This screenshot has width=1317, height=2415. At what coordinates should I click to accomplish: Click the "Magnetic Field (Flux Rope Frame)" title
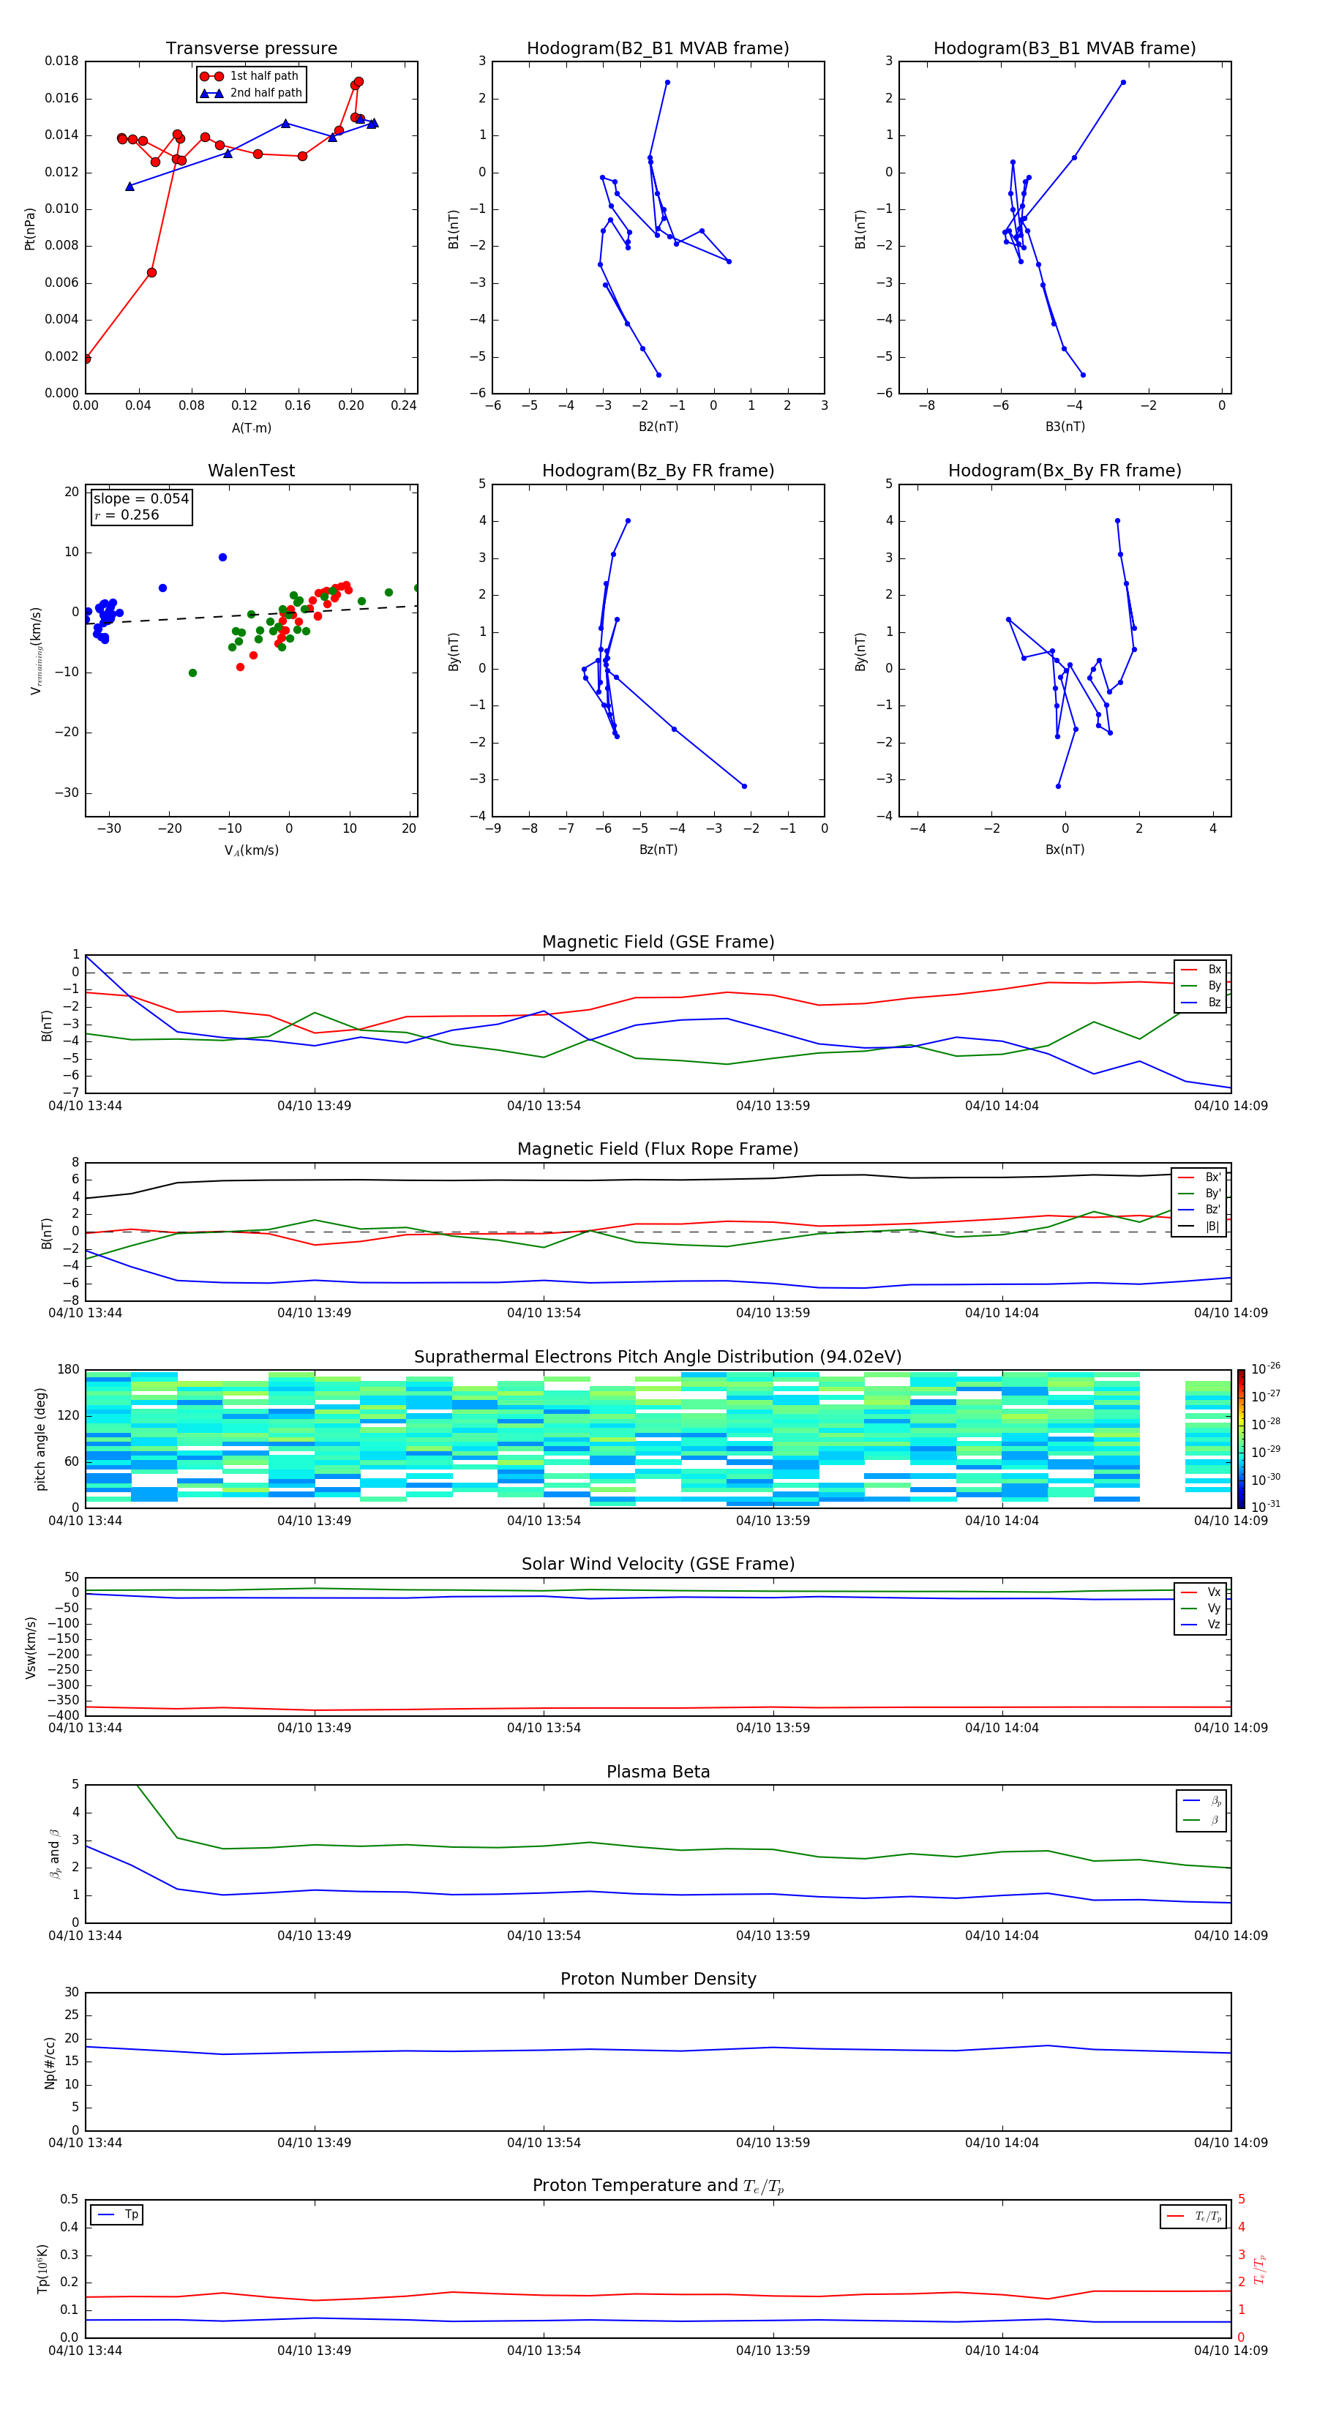[658, 1148]
